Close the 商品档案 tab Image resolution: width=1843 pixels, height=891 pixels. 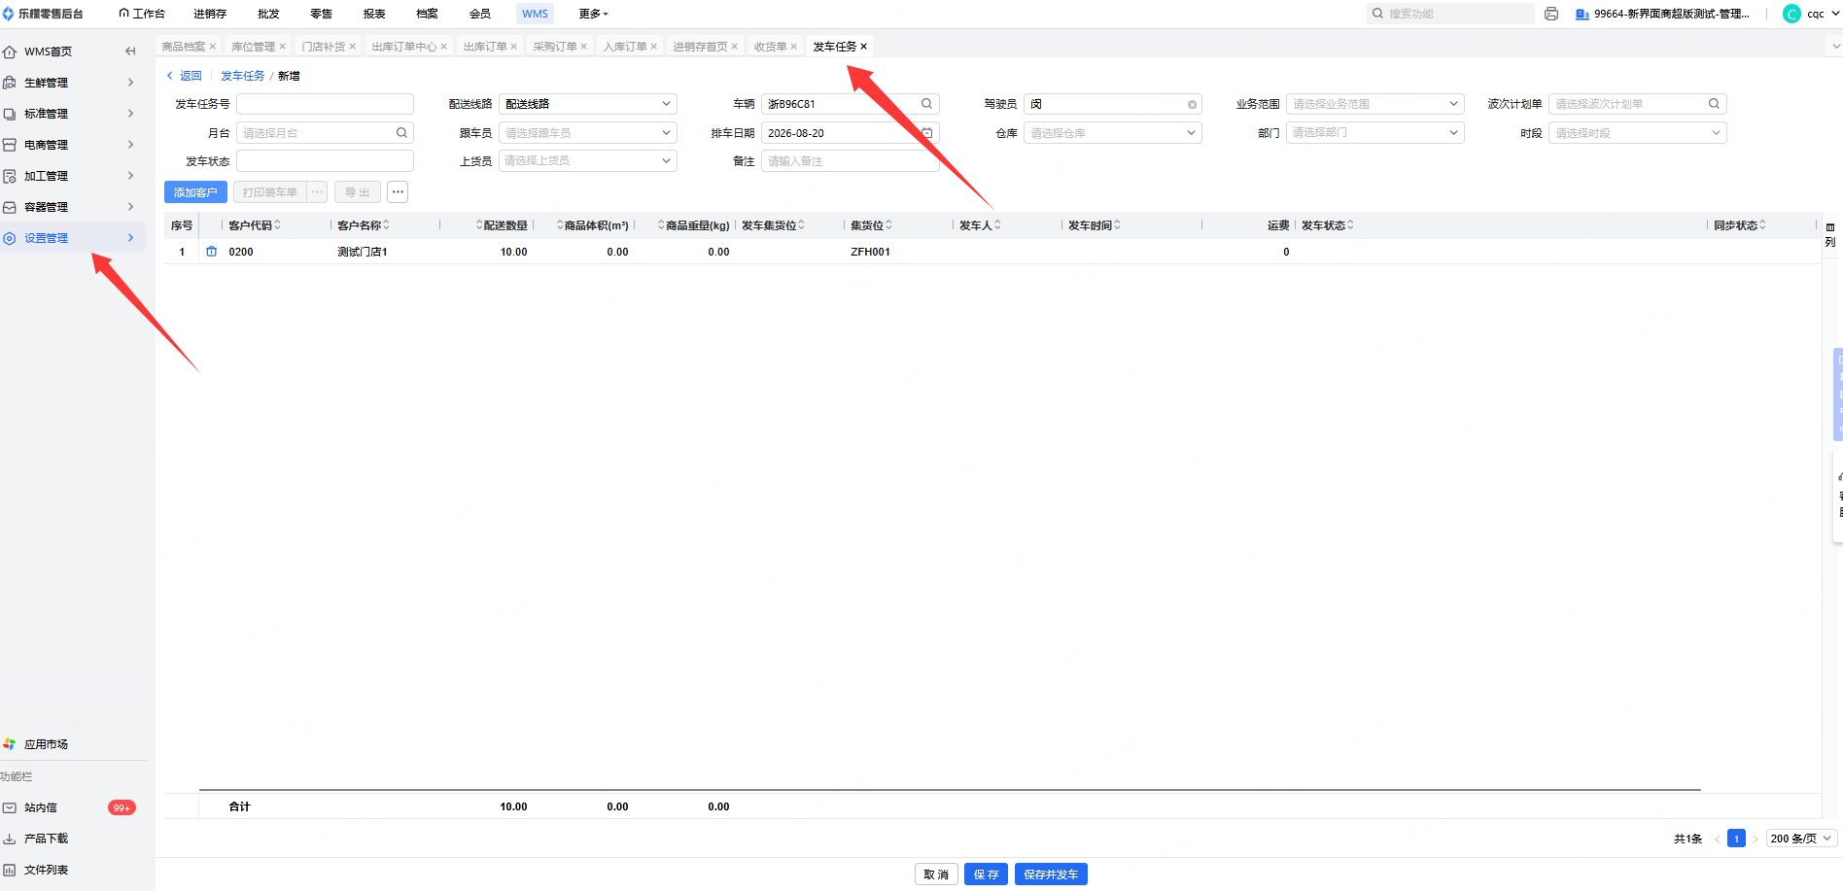pos(213,47)
